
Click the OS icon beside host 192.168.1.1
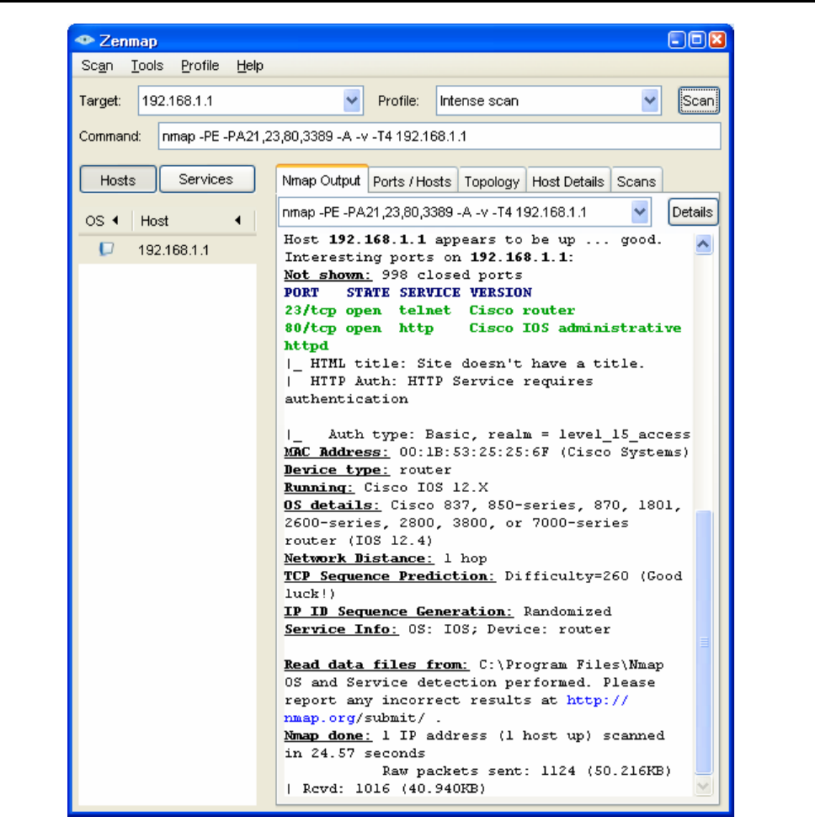pyautogui.click(x=106, y=249)
